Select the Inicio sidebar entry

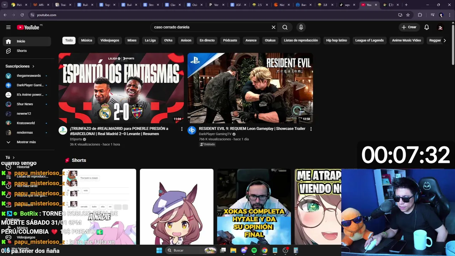click(27, 41)
